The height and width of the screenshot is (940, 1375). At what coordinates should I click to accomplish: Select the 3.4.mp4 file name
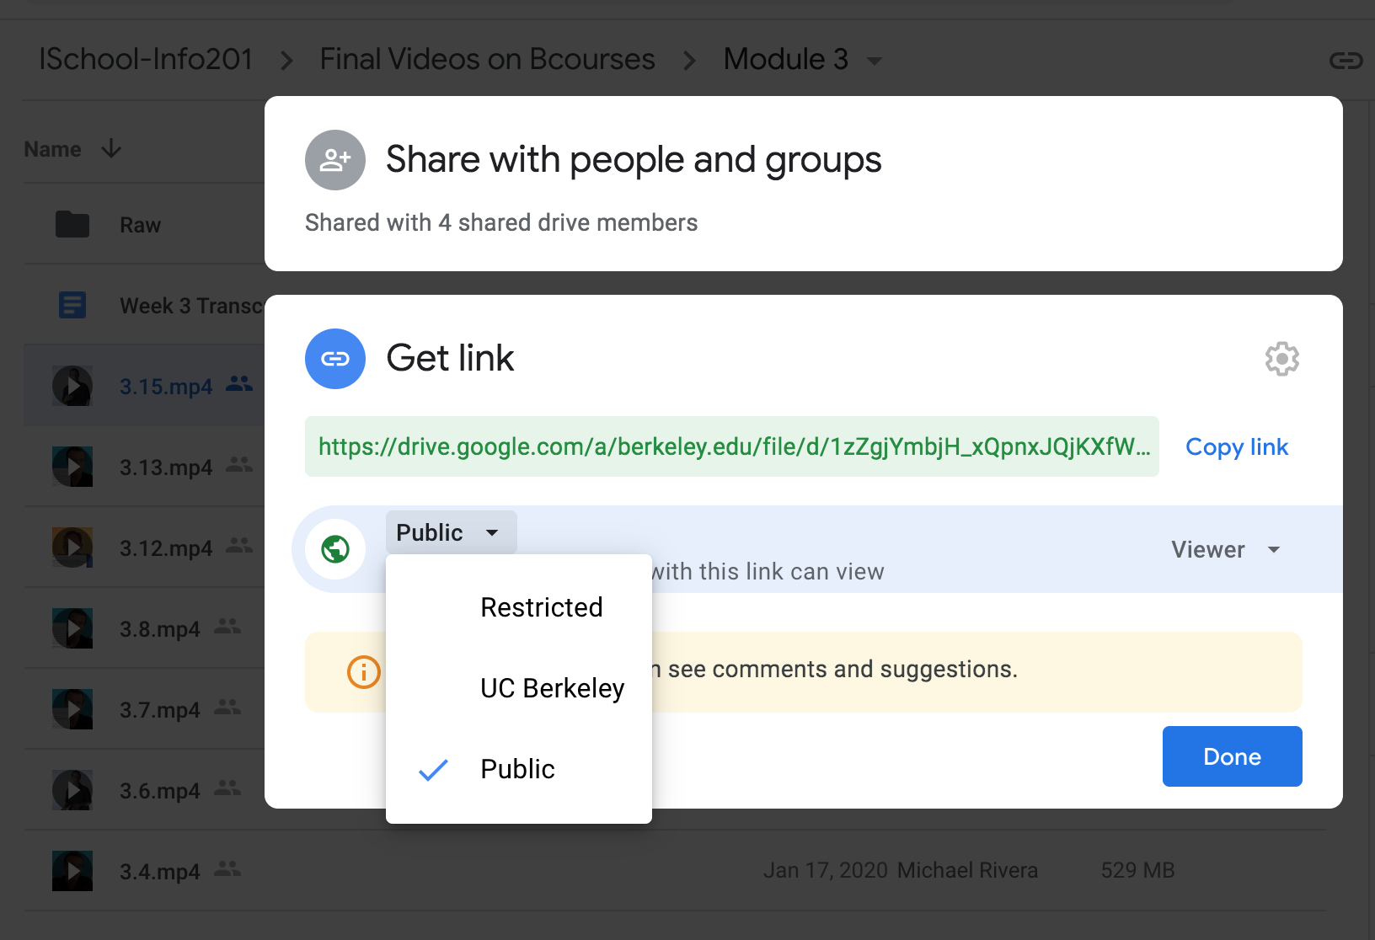[160, 872]
